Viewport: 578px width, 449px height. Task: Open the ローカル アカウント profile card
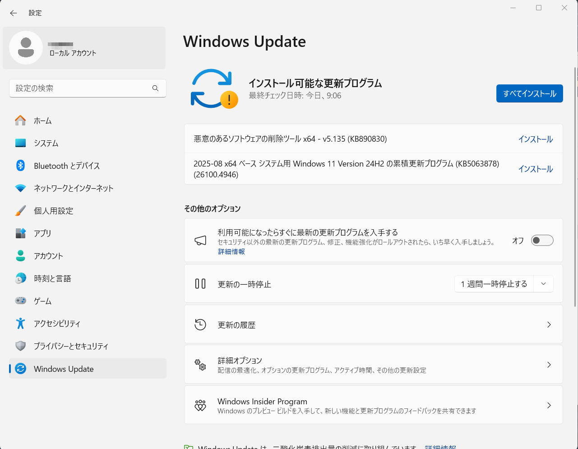[x=84, y=48]
